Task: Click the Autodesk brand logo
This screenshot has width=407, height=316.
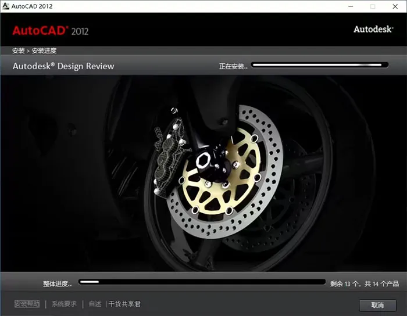Action: pos(373,29)
